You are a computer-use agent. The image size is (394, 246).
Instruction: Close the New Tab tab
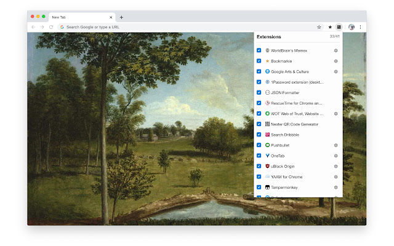tap(111, 17)
